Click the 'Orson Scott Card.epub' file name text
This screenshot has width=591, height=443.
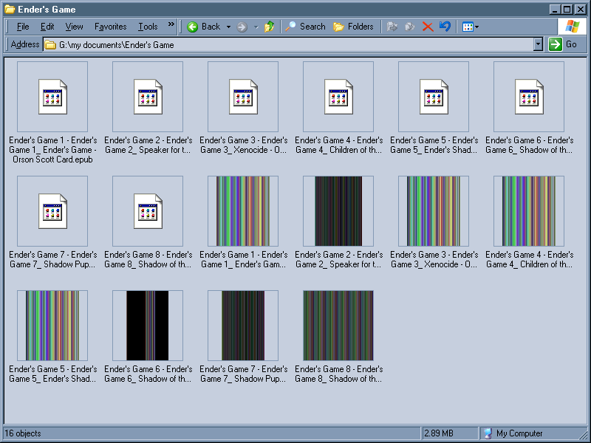point(52,159)
